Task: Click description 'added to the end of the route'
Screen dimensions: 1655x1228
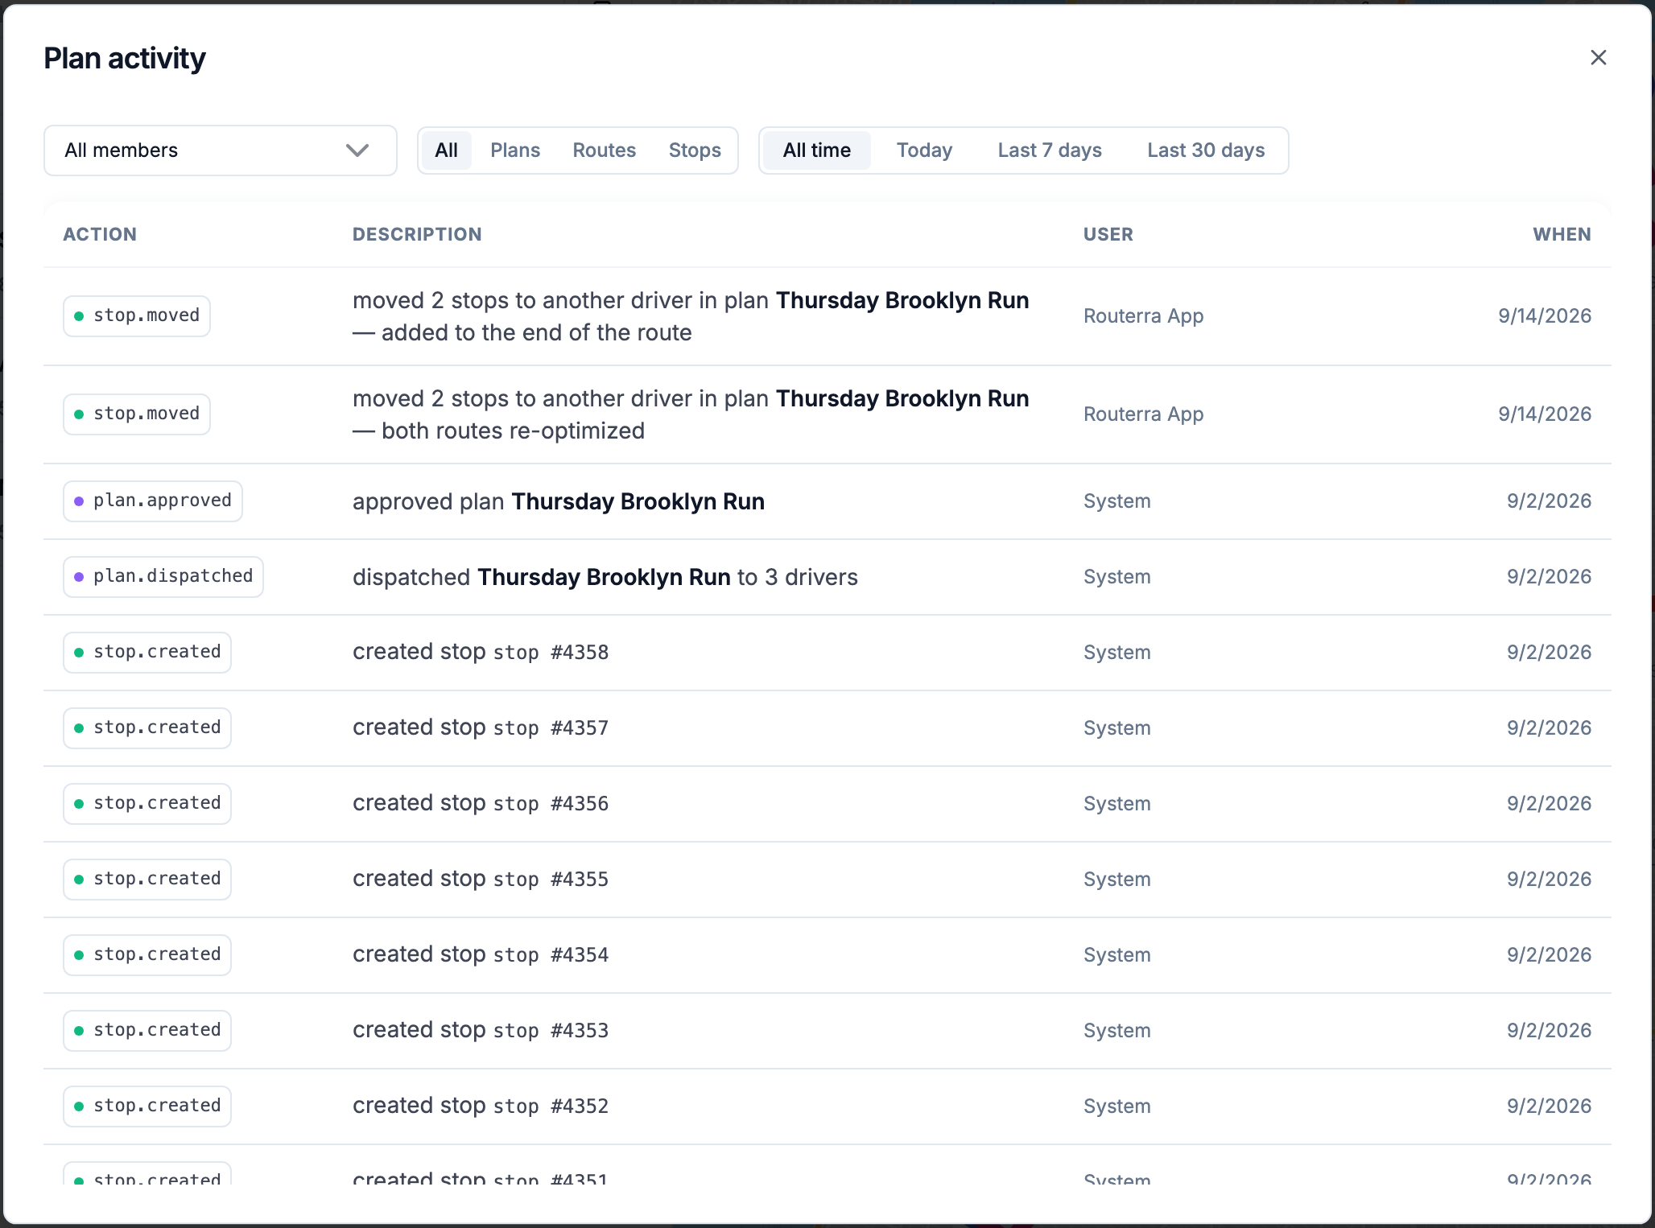Action: coord(536,332)
